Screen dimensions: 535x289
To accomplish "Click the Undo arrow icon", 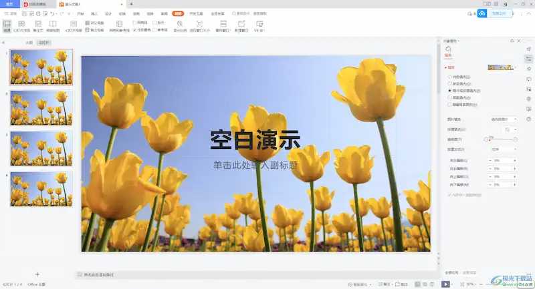I will (x=52, y=13).
